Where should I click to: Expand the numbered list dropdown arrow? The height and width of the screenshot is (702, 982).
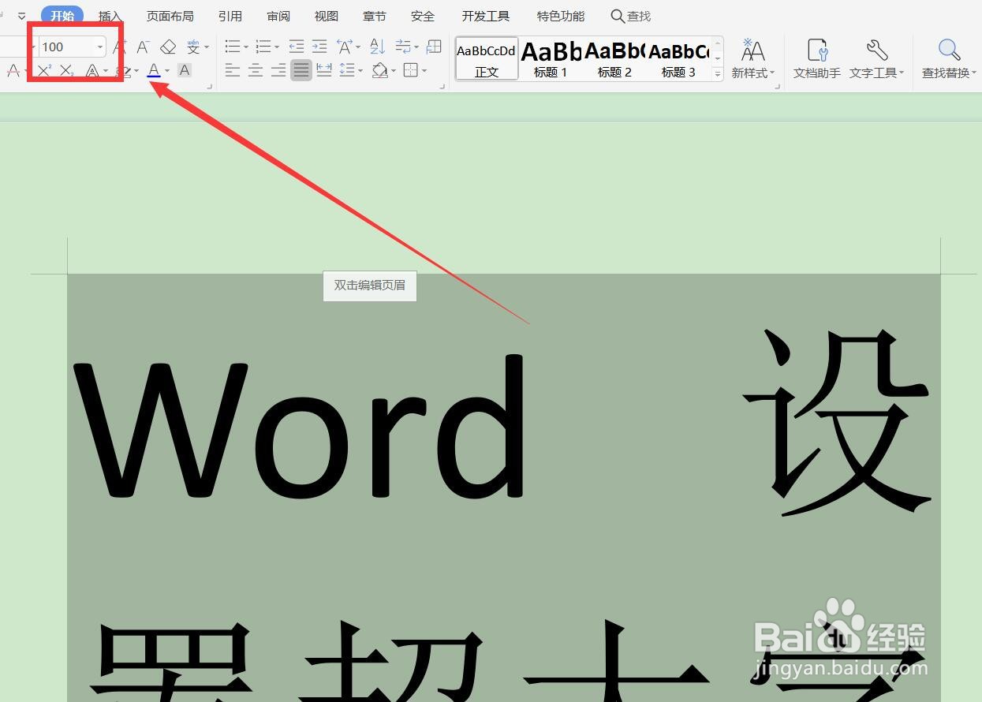pos(277,47)
